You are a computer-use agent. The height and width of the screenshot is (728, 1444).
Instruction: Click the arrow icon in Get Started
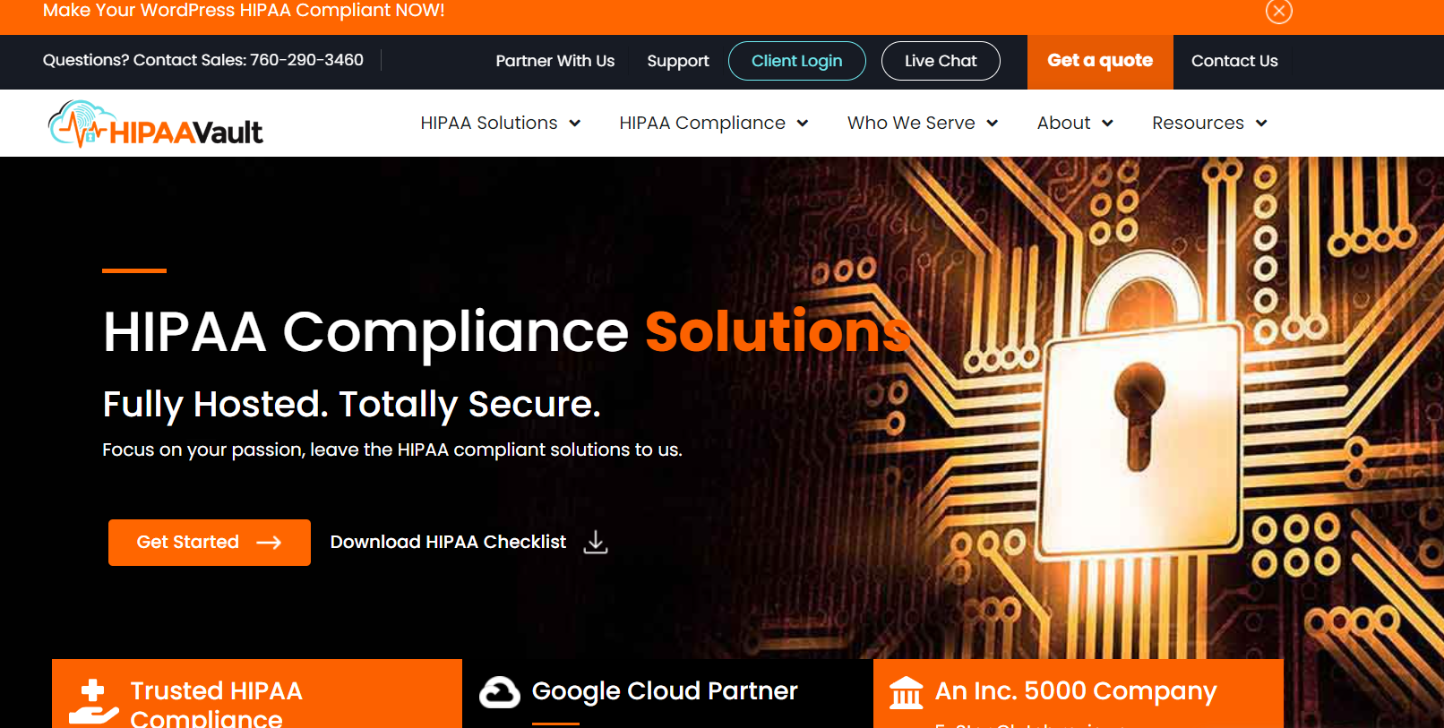pyautogui.click(x=269, y=543)
